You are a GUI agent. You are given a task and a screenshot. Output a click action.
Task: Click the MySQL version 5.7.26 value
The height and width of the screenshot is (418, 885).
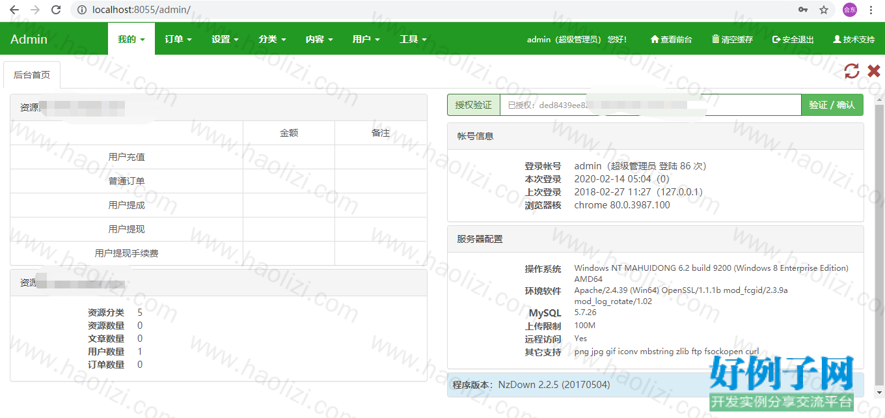pos(586,313)
